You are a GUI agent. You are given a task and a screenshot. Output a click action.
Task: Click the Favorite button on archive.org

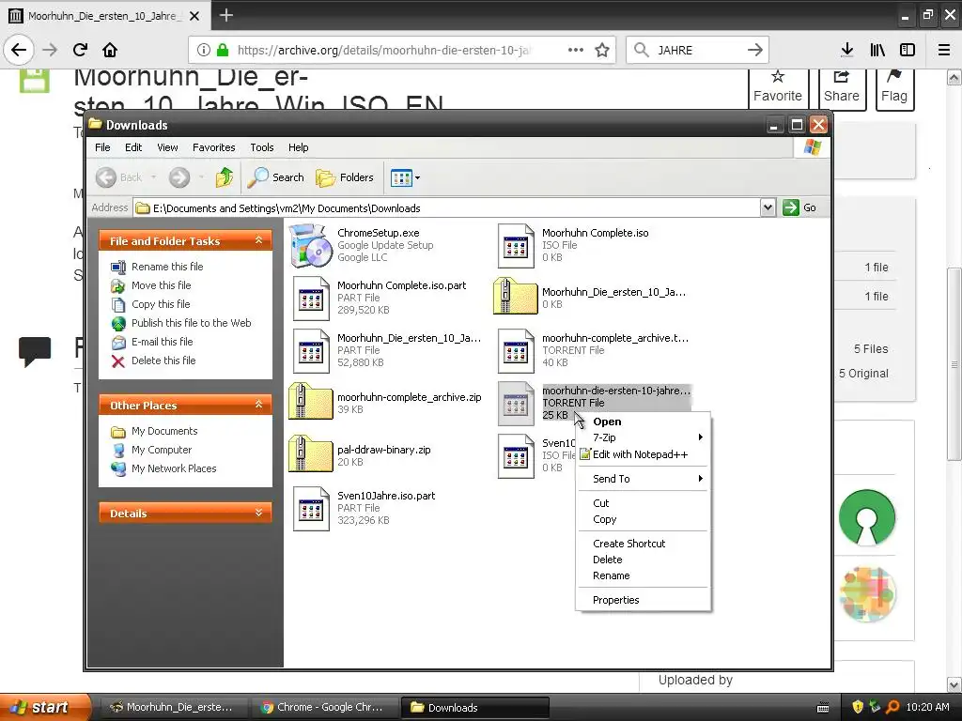pyautogui.click(x=778, y=87)
